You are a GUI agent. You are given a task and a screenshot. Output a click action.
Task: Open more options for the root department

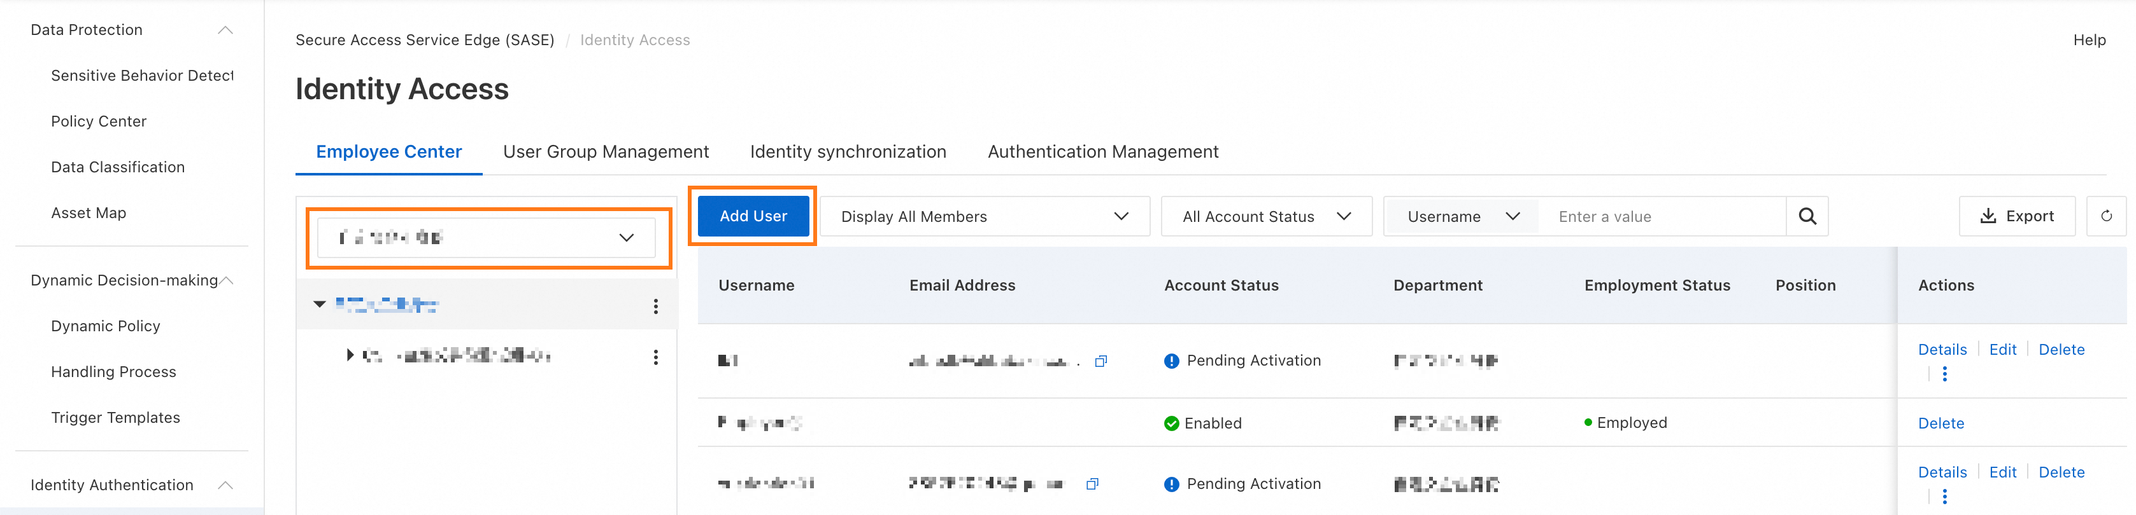tap(655, 306)
